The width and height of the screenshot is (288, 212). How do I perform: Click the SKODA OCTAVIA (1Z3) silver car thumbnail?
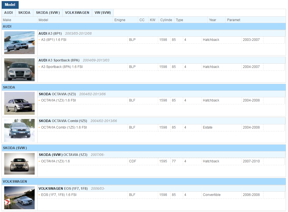point(19,103)
